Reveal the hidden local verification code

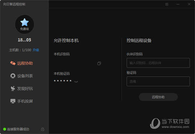(76, 82)
